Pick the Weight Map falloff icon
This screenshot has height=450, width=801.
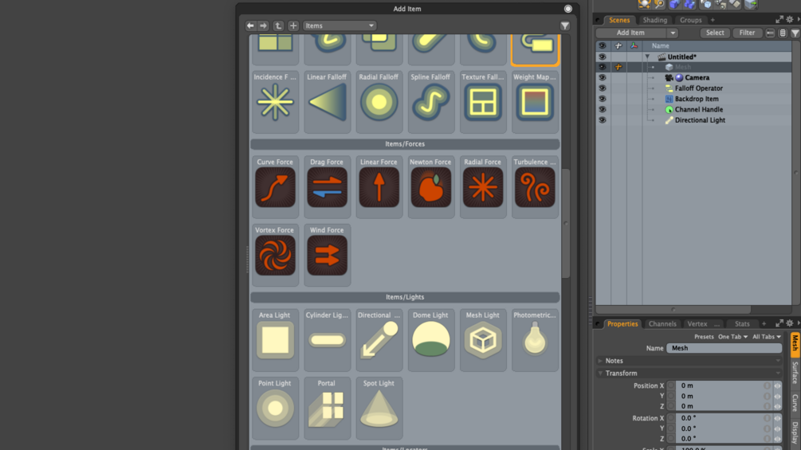coord(535,102)
